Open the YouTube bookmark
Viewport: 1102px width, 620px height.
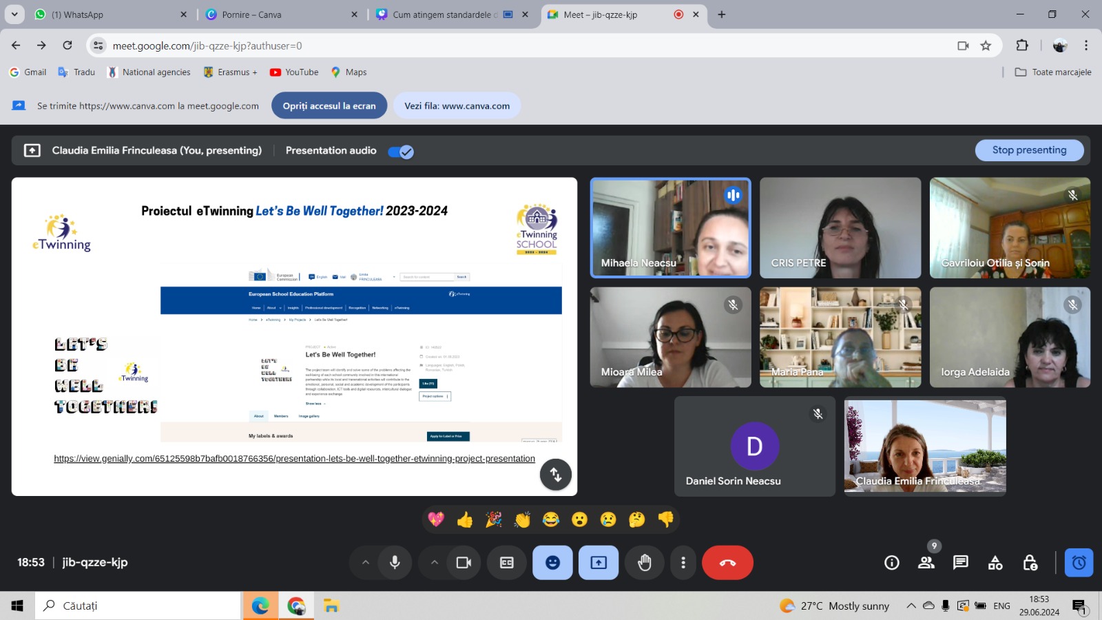click(x=294, y=72)
